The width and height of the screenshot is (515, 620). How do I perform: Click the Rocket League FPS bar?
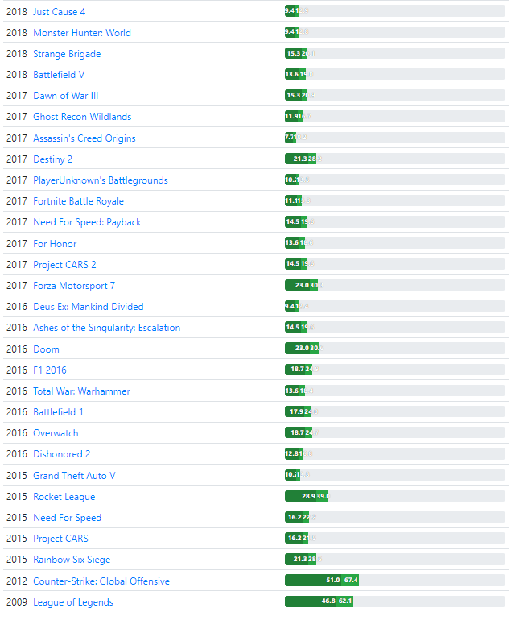point(395,496)
